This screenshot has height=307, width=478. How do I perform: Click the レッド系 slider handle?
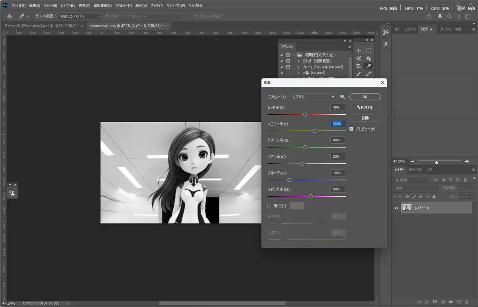click(x=305, y=115)
